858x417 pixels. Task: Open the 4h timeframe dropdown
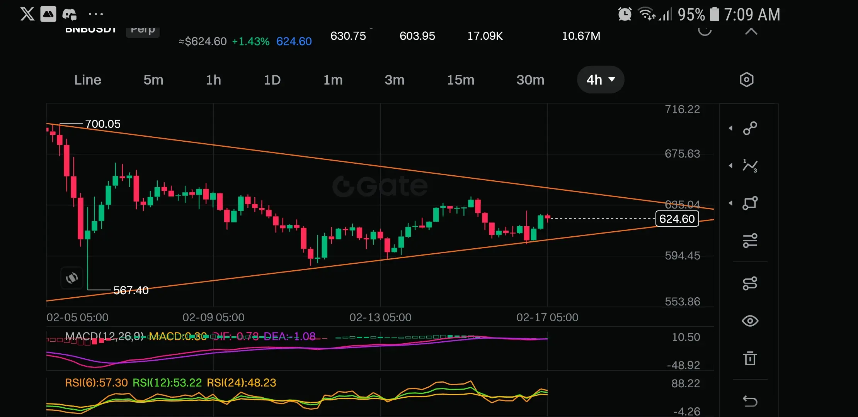pos(600,80)
